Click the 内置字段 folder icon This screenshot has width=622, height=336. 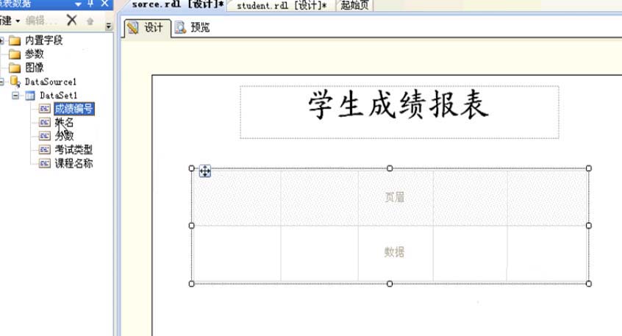[x=15, y=40]
